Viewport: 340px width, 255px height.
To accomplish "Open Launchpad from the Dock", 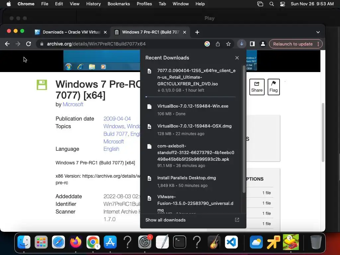I will click(41, 242).
